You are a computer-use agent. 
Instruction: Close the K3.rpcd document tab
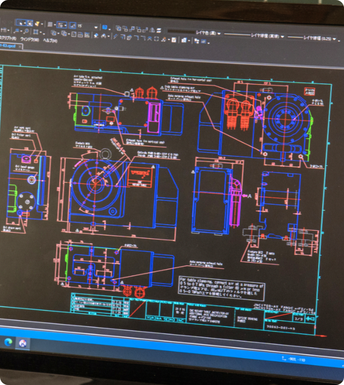coord(20,47)
